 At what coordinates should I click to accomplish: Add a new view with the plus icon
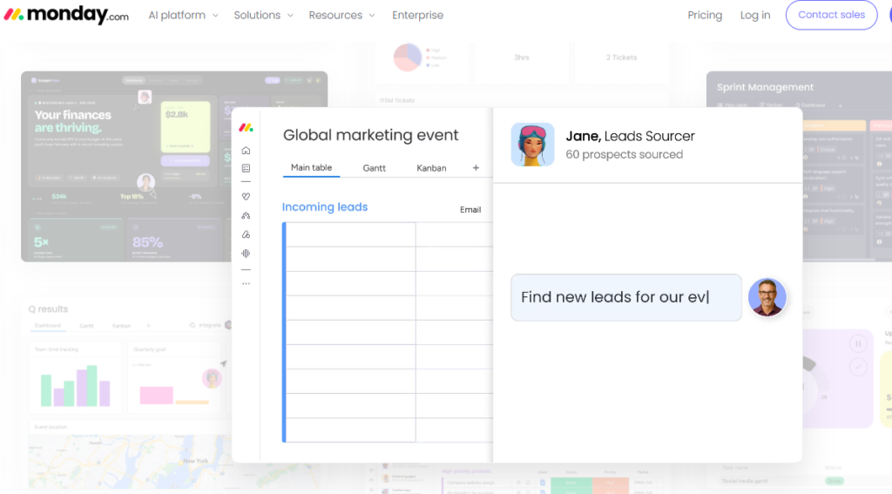[x=476, y=168]
